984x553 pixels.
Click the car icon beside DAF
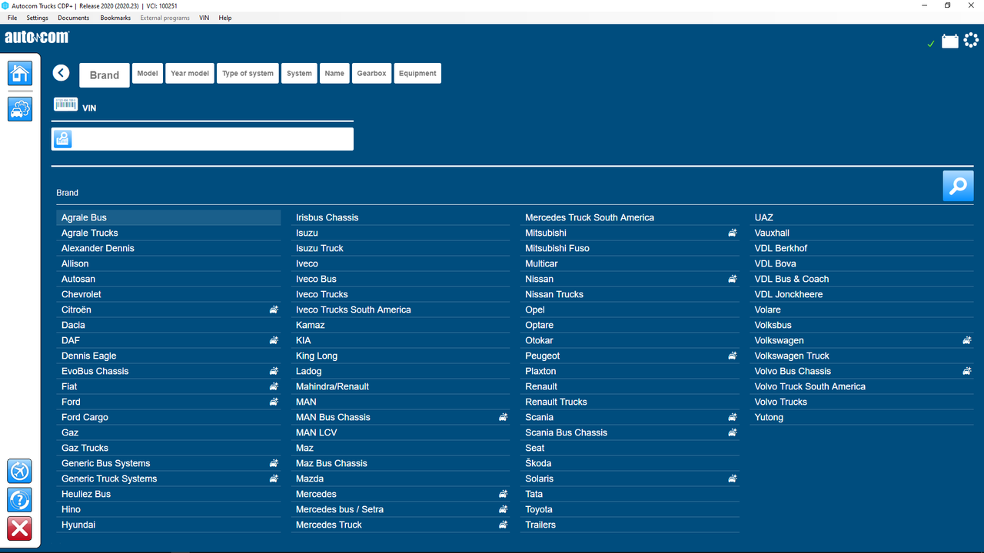pyautogui.click(x=274, y=340)
